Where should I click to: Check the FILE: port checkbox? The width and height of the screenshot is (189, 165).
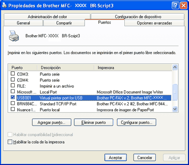[13, 85]
